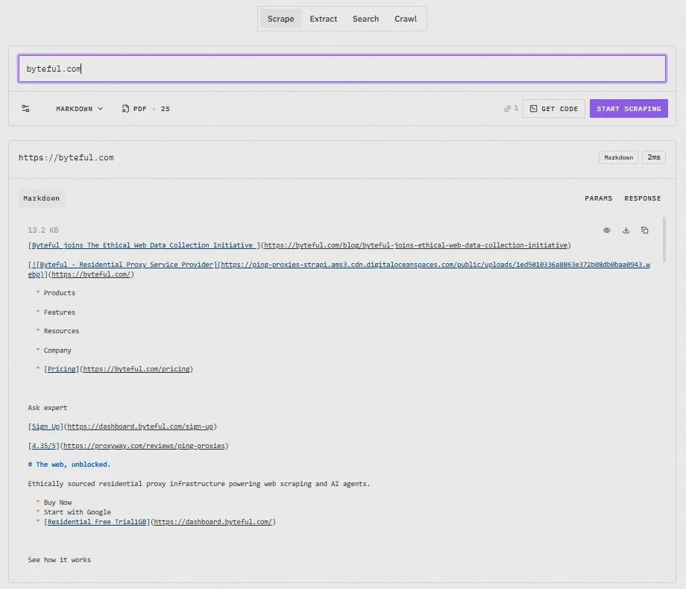Open the Response view

pos(643,198)
